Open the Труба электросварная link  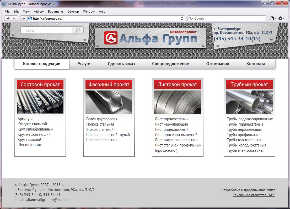pyautogui.click(x=246, y=150)
